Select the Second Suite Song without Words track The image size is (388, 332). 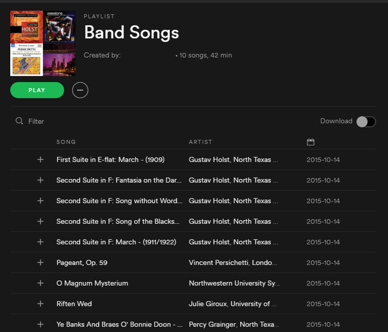[x=119, y=201]
